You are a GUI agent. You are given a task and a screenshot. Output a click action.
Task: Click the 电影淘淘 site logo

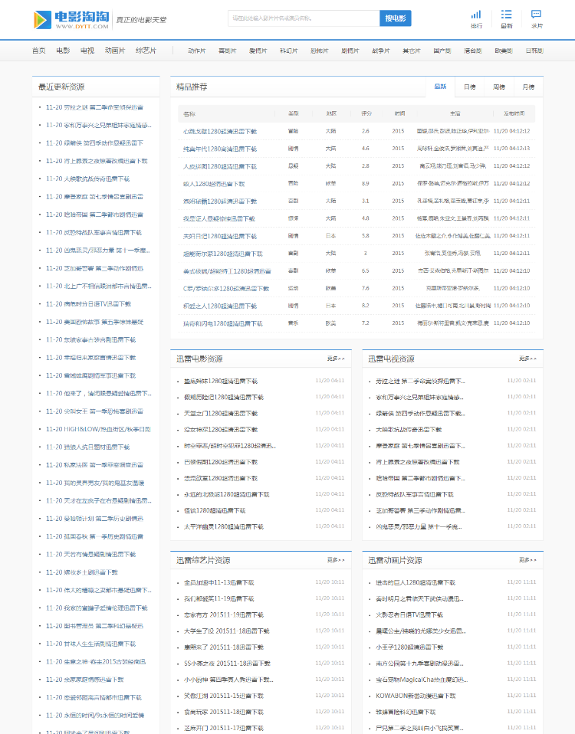pos(71,20)
